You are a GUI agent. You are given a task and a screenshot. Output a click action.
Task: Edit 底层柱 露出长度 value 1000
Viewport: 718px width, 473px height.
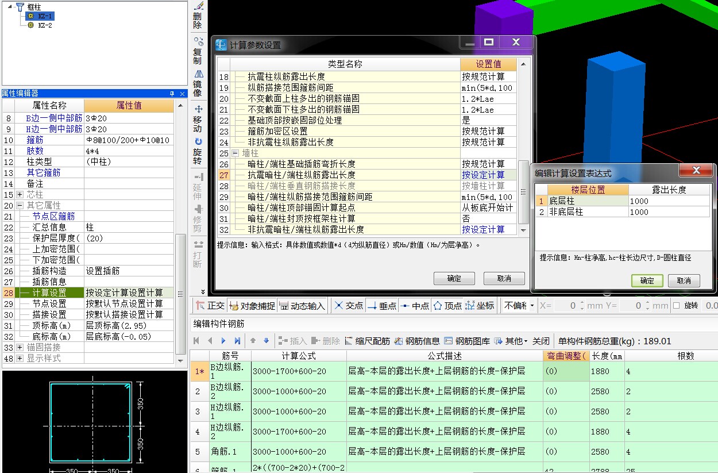(669, 201)
